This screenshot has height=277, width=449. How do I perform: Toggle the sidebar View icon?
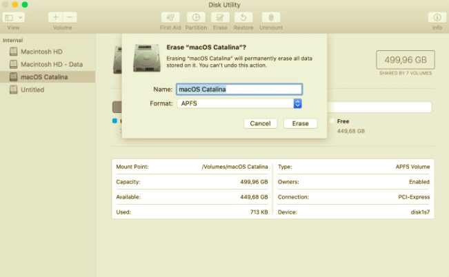pyautogui.click(x=10, y=17)
